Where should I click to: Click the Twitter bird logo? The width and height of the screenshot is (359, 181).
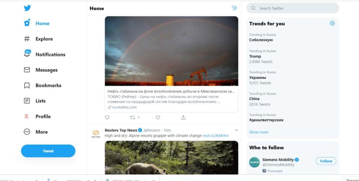click(x=27, y=8)
